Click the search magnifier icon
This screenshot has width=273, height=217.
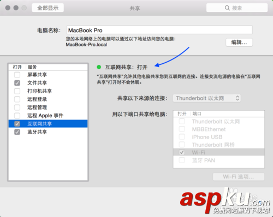pos(227,8)
